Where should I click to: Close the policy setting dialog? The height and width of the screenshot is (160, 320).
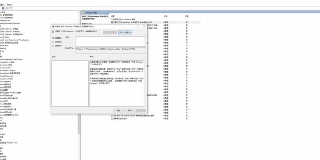144,26
